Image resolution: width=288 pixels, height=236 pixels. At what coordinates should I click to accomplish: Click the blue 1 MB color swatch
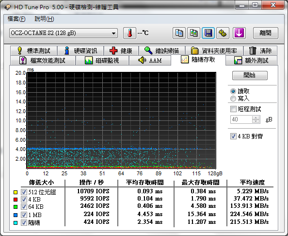point(16,215)
